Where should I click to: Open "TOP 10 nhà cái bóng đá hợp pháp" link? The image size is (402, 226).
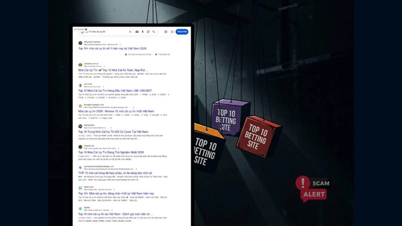pyautogui.click(x=115, y=173)
